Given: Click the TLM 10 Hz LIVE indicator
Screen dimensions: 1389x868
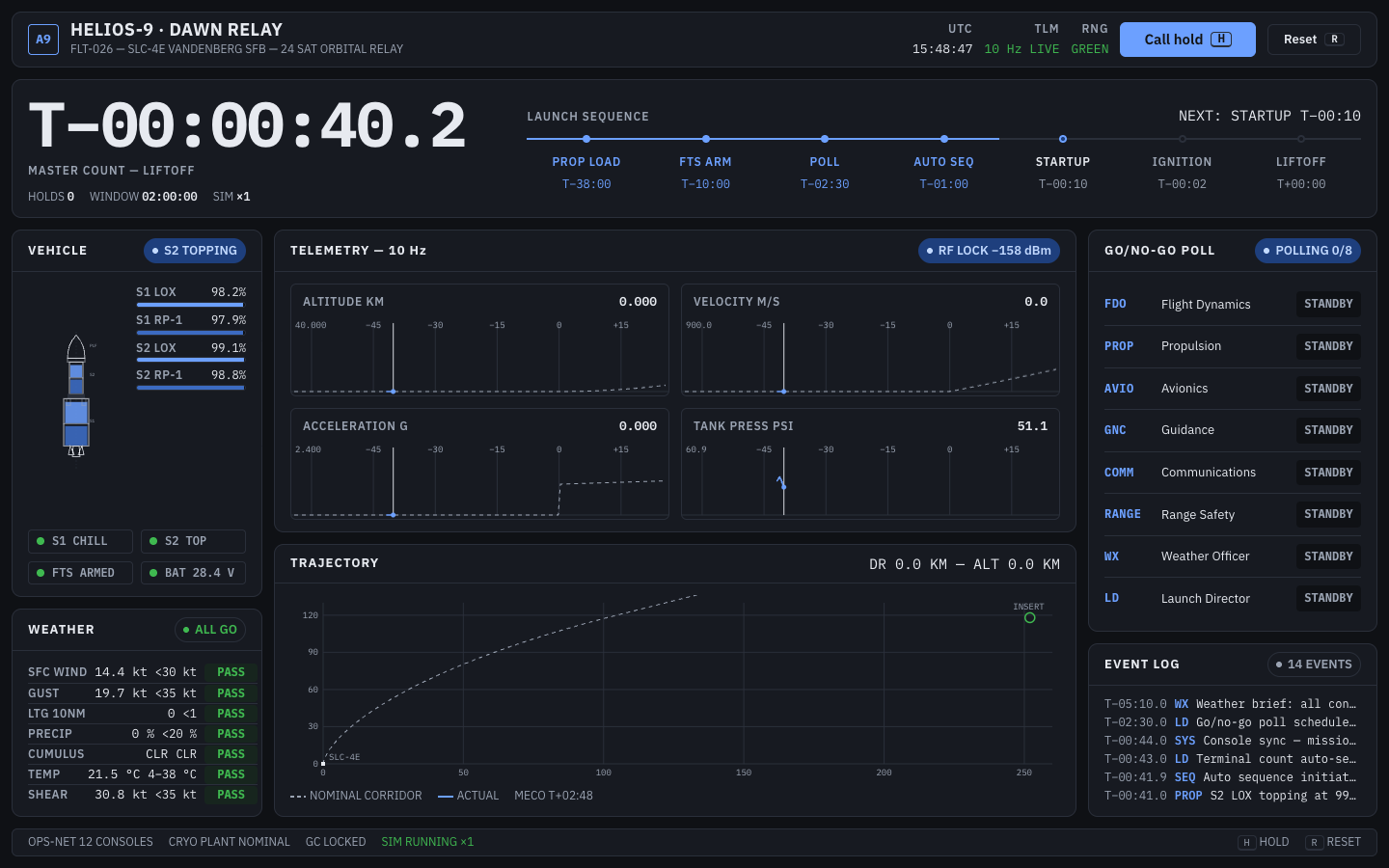Looking at the screenshot, I should click(1021, 40).
